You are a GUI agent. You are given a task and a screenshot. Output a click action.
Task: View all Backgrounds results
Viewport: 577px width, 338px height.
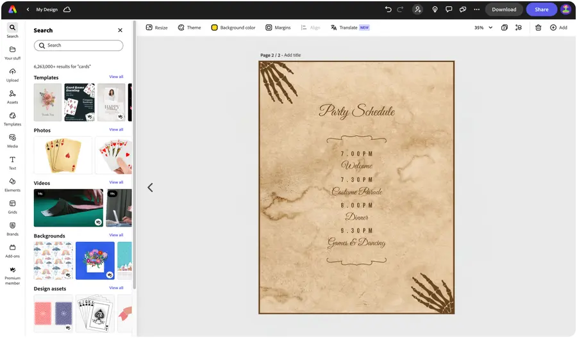point(116,235)
